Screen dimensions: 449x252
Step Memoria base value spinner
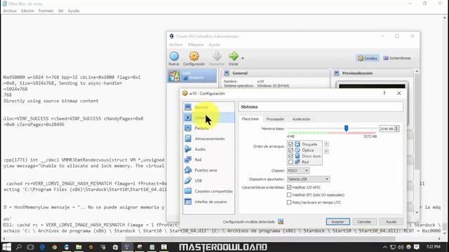tap(396, 129)
